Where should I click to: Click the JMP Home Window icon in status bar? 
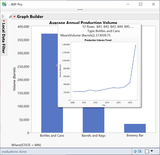point(135,151)
